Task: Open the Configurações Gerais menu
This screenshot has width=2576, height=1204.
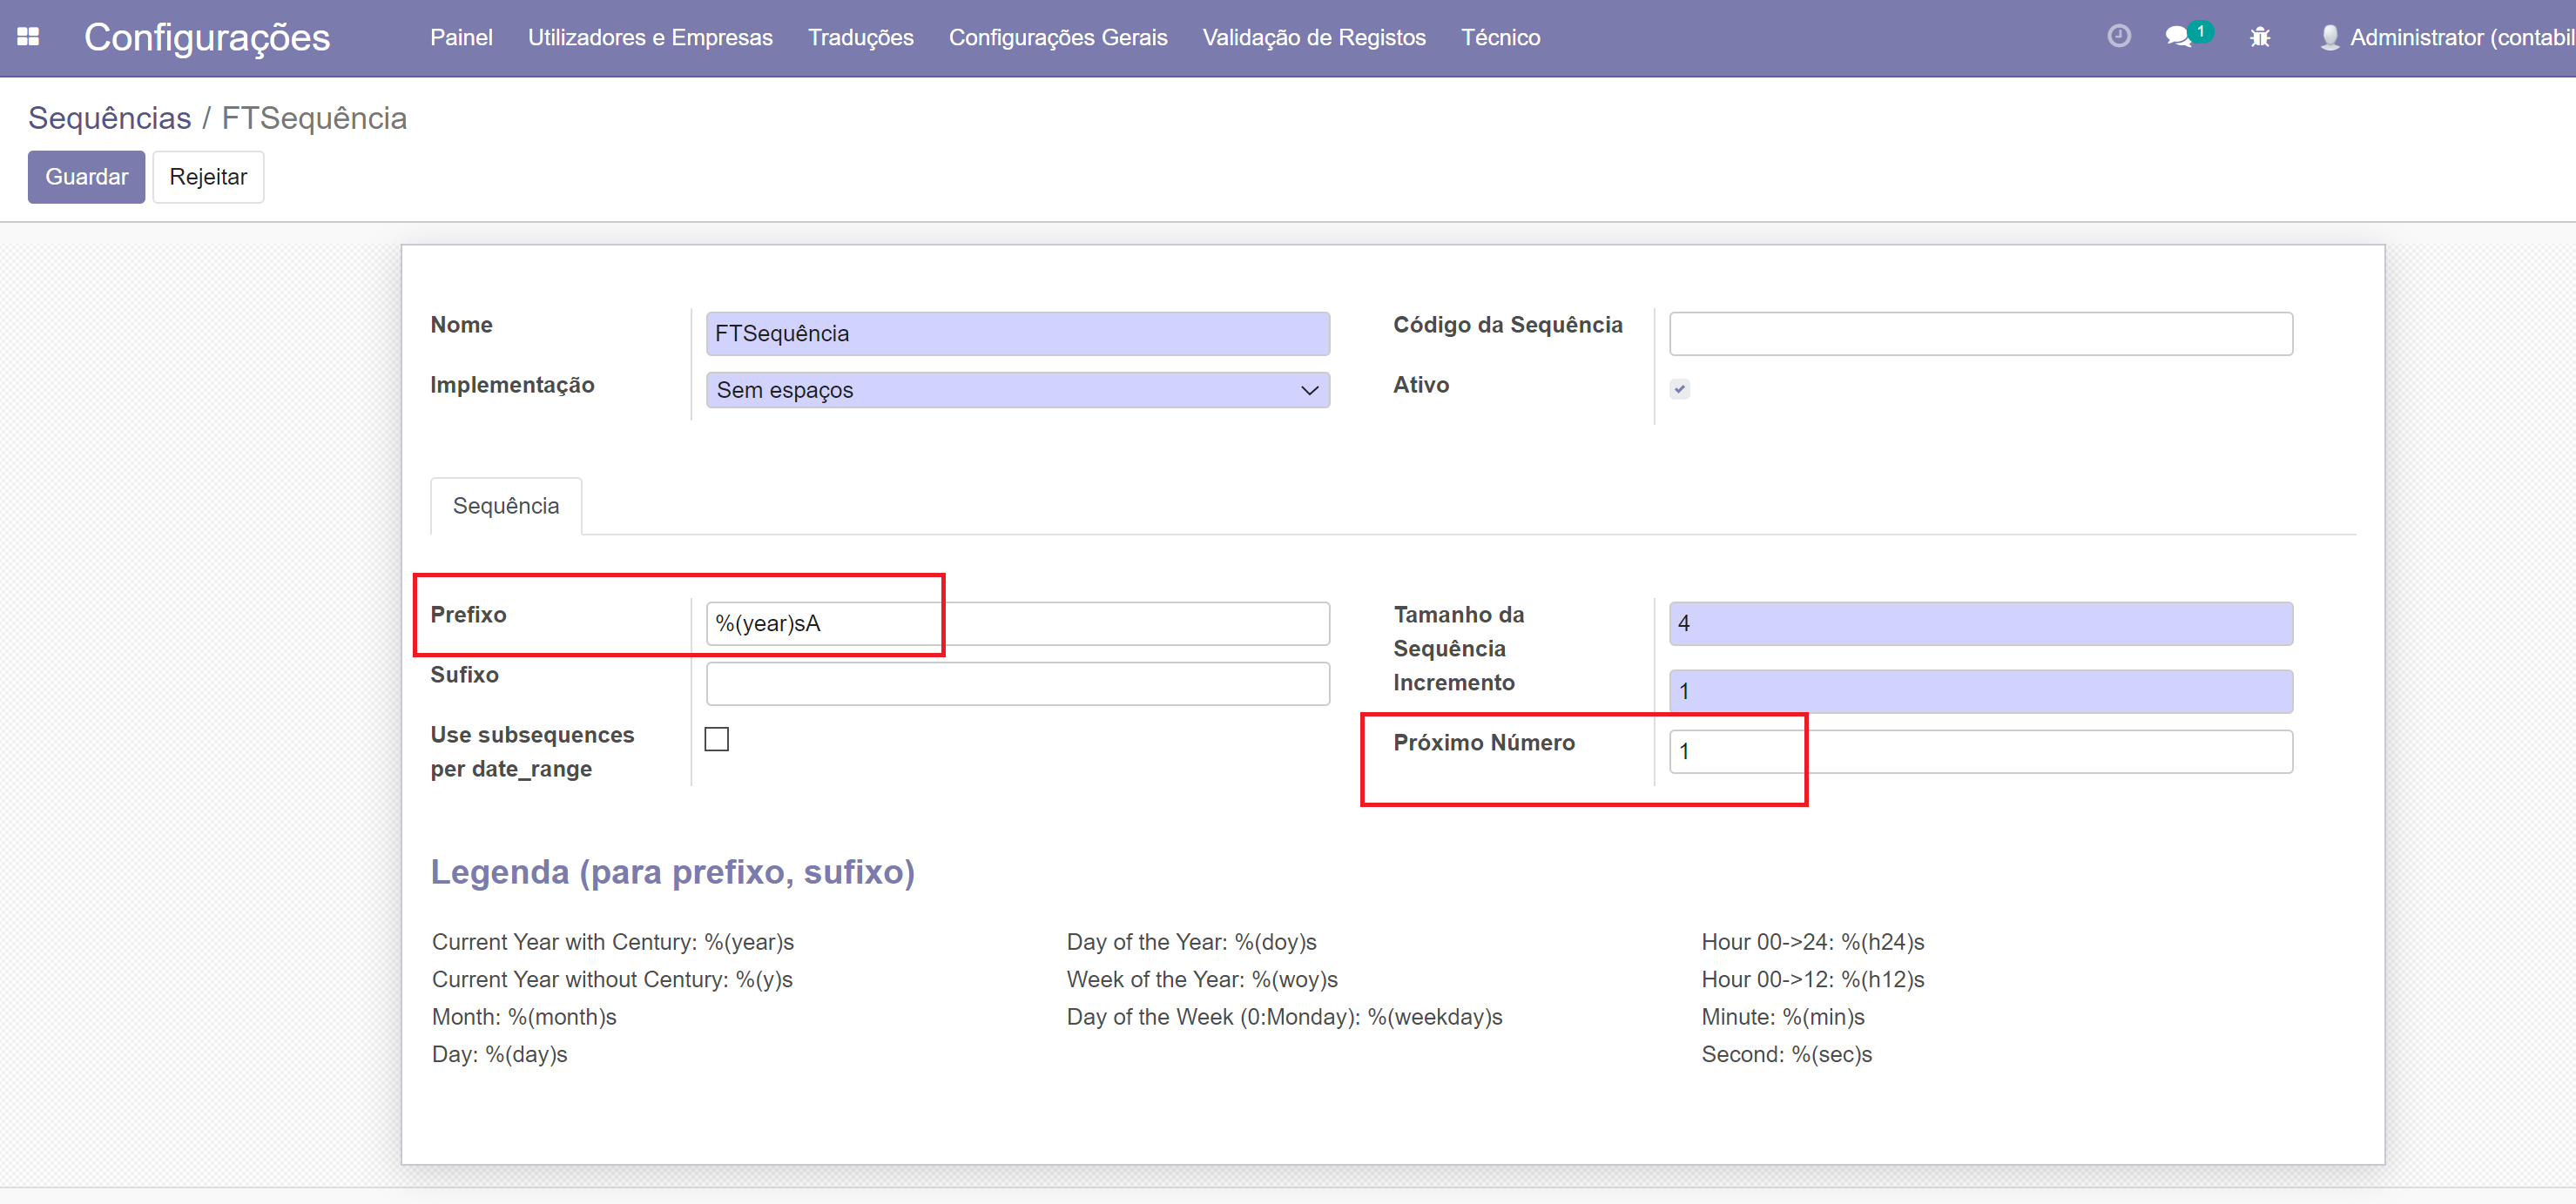Action: coord(1057,37)
